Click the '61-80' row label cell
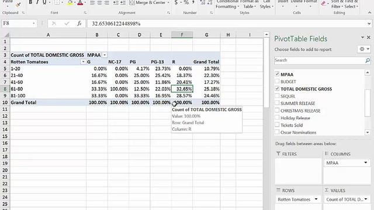This screenshot has height=210, width=374. pyautogui.click(x=48, y=89)
